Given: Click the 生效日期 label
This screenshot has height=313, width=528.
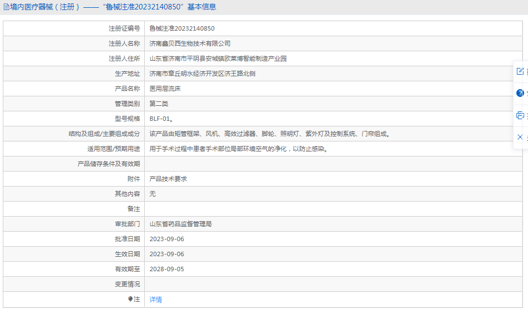Looking at the screenshot, I should tap(128, 254).
